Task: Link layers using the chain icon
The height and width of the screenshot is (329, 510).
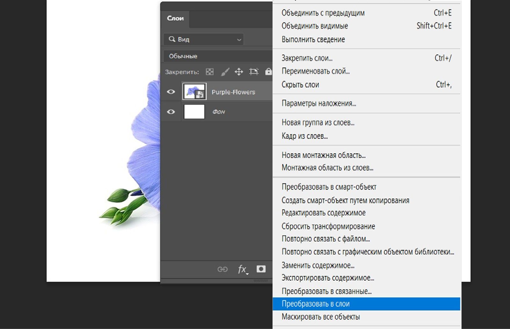Action: (223, 269)
